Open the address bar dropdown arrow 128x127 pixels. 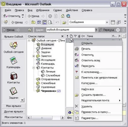(x=96, y=30)
